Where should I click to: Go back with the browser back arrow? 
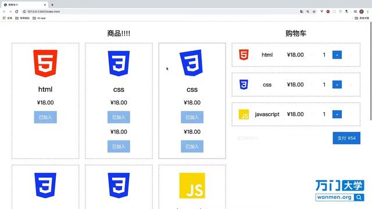click(4, 12)
